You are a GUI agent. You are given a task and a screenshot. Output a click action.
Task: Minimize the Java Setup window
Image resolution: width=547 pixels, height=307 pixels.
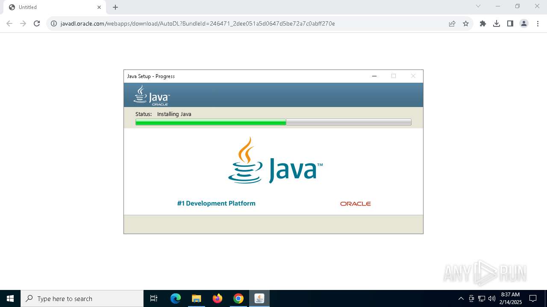pyautogui.click(x=374, y=76)
